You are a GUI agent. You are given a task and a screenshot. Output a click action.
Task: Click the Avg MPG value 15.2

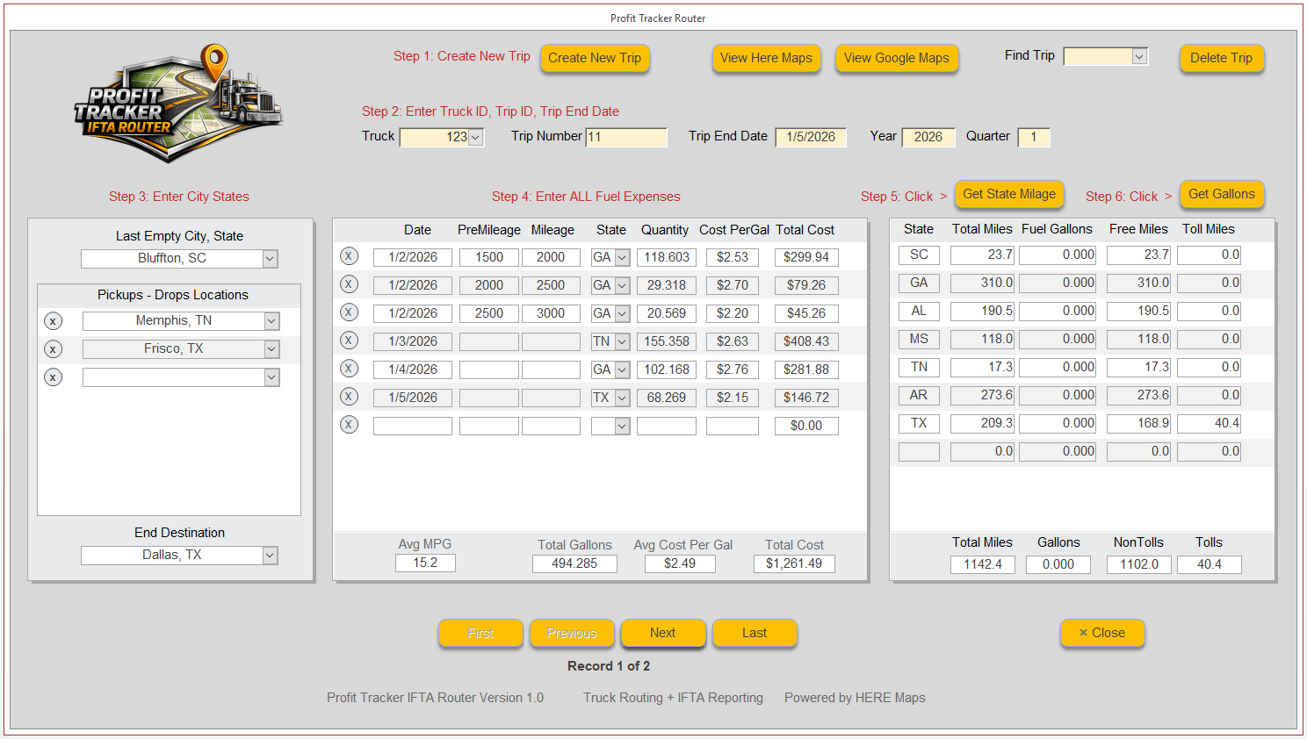coord(425,563)
